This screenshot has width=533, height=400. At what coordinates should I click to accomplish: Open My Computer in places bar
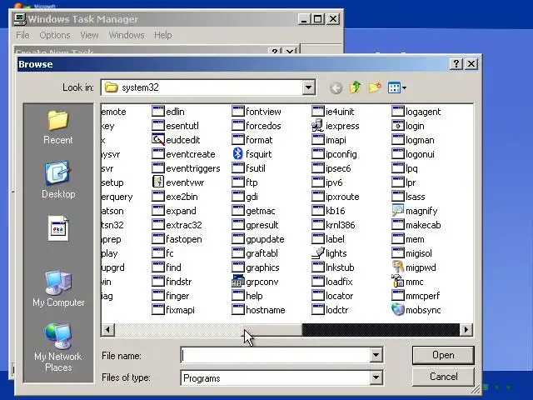point(58,289)
